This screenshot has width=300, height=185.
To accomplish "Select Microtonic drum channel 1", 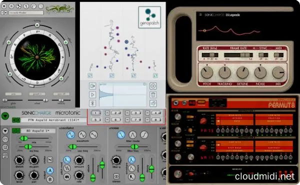I will (96, 113).
